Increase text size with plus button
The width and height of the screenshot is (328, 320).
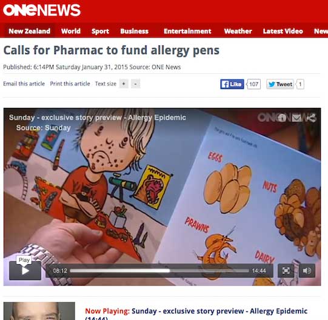point(124,84)
